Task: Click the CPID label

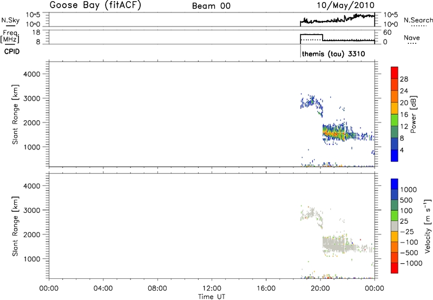Action: (x=12, y=51)
